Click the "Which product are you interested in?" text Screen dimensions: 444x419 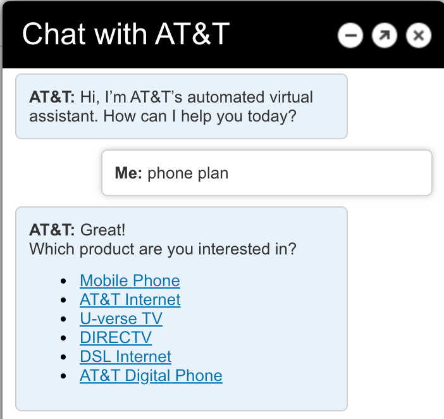(x=163, y=249)
